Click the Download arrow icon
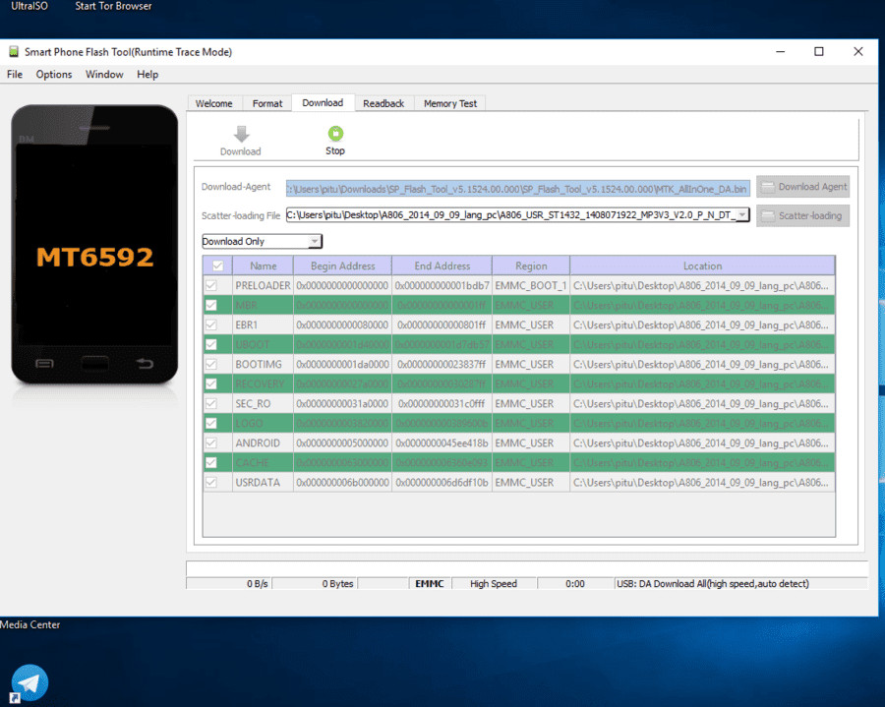 [242, 135]
